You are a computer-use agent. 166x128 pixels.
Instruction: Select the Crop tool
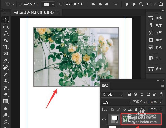[5, 47]
